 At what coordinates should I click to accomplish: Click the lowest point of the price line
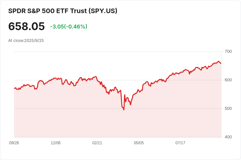tap(124, 110)
